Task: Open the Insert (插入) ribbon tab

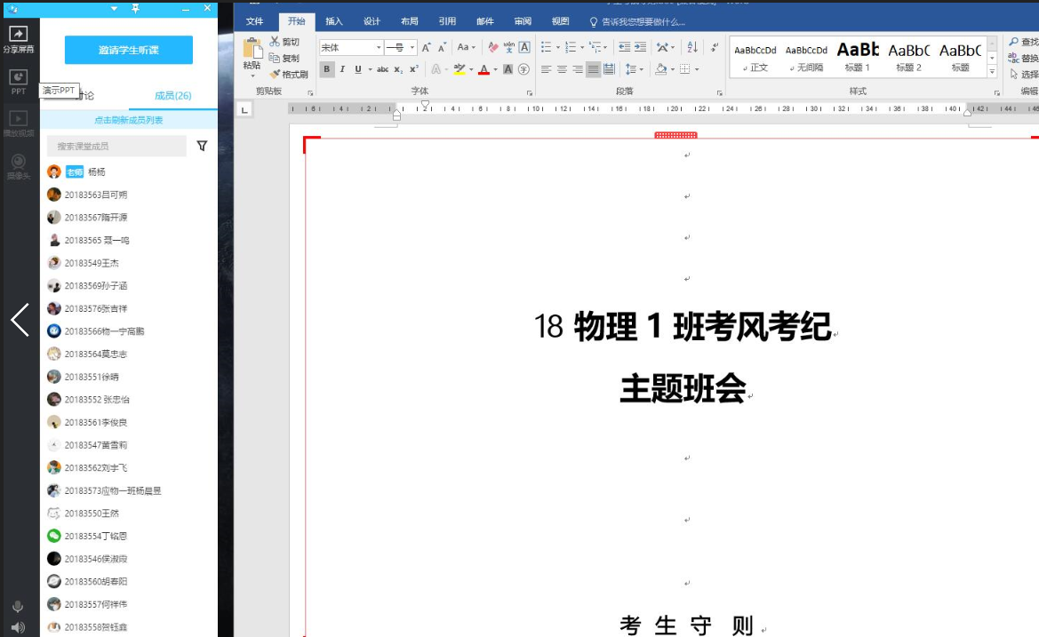Action: [334, 21]
